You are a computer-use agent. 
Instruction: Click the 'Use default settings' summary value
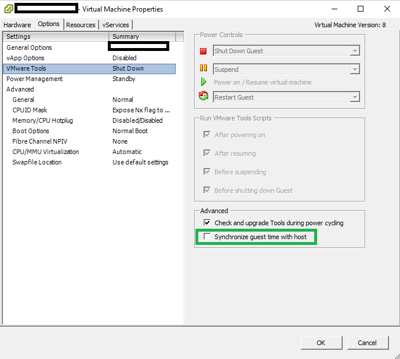[x=140, y=162]
